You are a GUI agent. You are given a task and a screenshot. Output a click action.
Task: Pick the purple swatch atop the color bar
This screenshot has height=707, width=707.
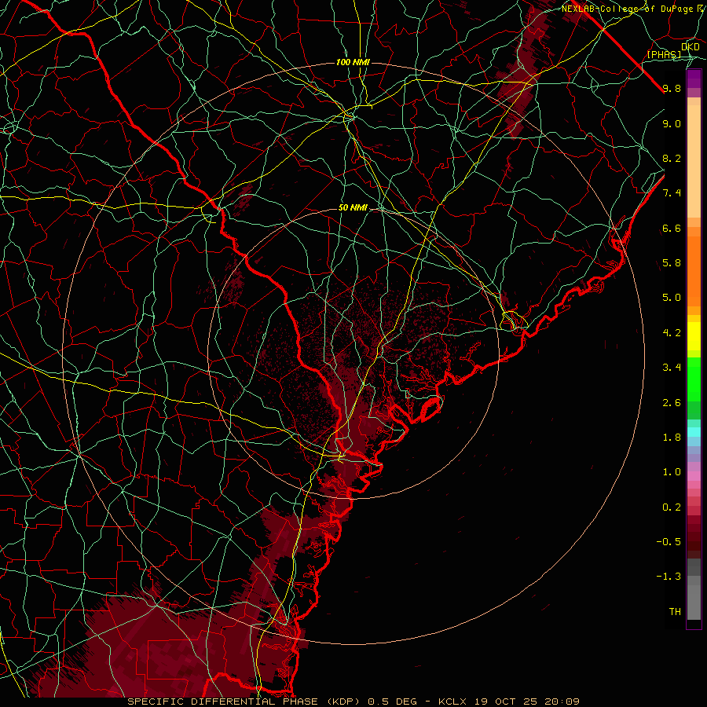click(694, 79)
